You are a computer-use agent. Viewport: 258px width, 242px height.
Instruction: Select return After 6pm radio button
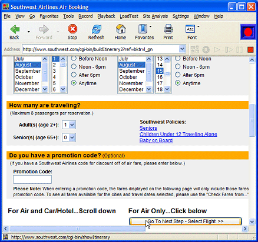tap(177, 75)
